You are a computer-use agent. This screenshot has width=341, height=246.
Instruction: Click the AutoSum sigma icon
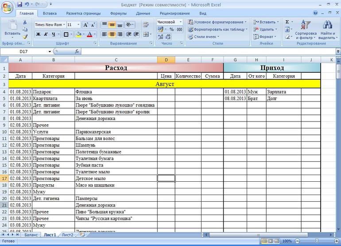click(287, 22)
